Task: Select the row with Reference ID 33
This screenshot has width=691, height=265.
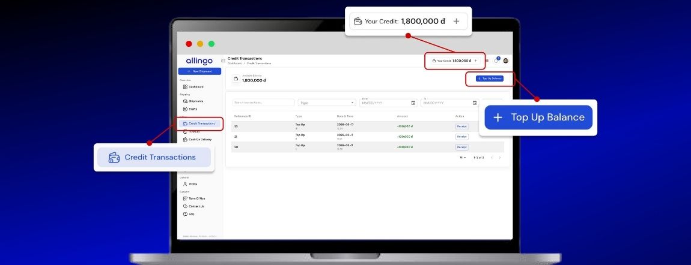Action: click(x=368, y=127)
